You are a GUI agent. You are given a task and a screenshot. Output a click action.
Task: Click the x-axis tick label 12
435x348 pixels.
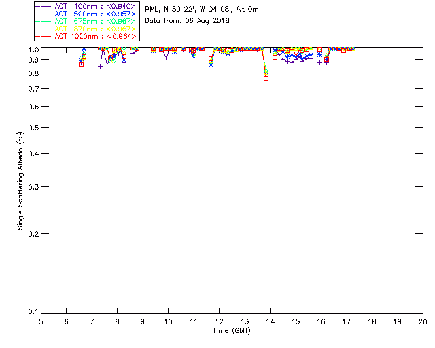pyautogui.click(x=219, y=321)
